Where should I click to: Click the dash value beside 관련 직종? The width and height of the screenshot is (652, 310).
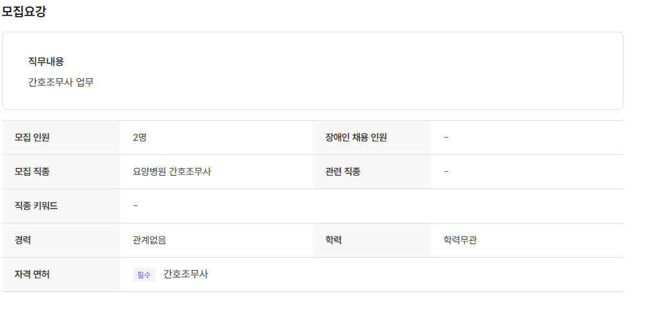point(447,171)
